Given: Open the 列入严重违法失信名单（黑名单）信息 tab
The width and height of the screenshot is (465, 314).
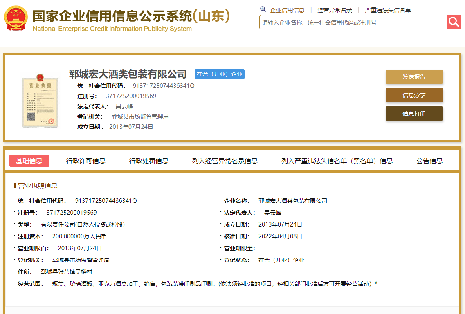Looking at the screenshot, I should click(x=337, y=161).
